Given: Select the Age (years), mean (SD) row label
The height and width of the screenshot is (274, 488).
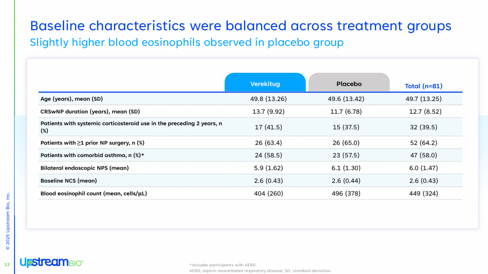Looking at the screenshot, I should pos(71,99).
